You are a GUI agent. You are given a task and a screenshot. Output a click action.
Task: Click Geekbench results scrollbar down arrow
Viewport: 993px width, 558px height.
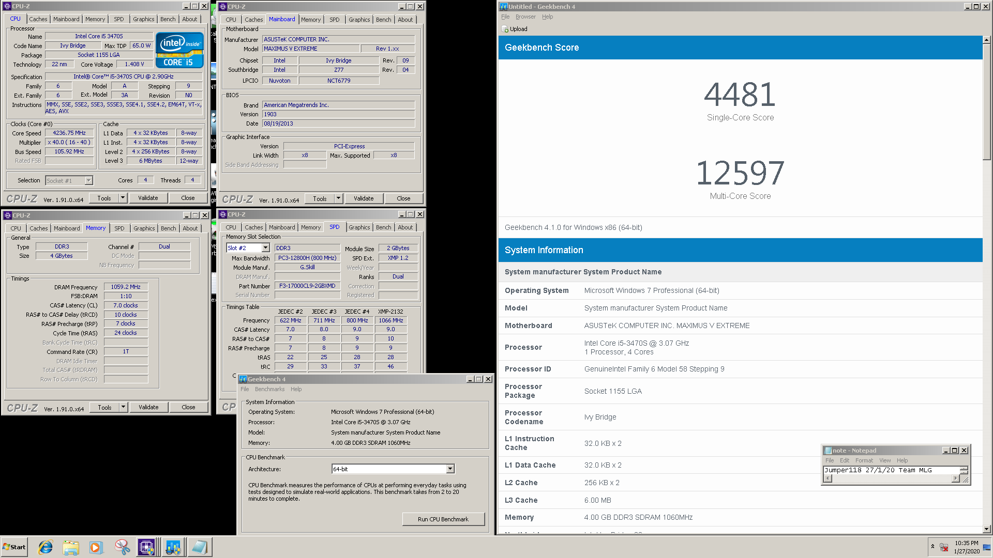tap(987, 530)
